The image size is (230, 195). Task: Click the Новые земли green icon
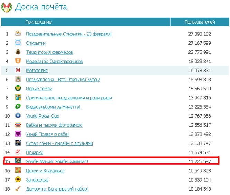pyautogui.click(x=18, y=88)
